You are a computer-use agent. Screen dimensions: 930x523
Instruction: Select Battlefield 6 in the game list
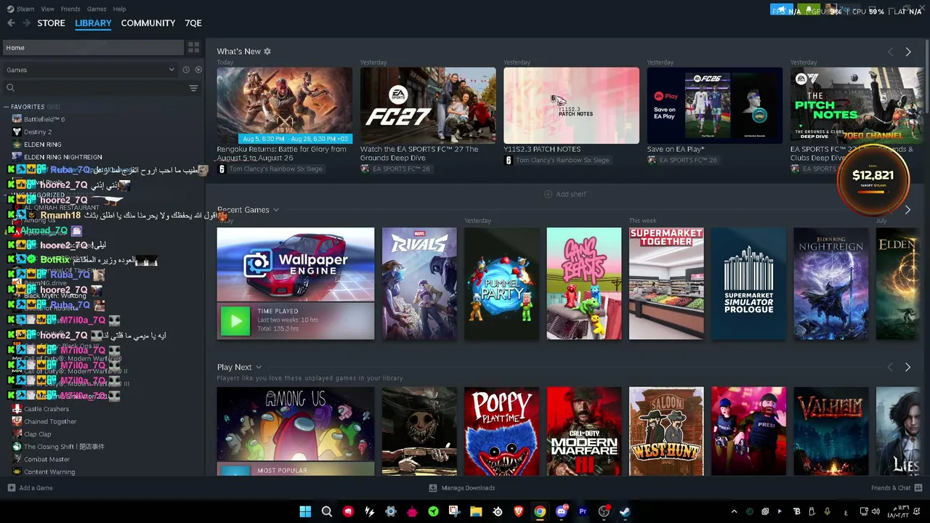[44, 119]
